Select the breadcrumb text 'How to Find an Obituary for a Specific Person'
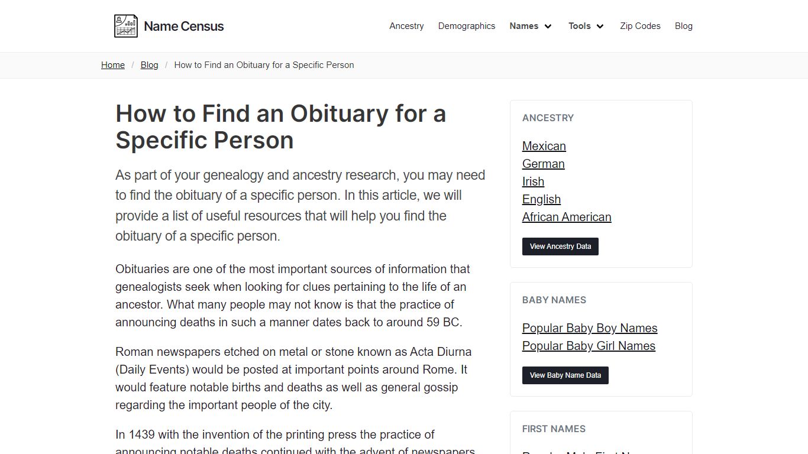The width and height of the screenshot is (808, 454). 264,65
